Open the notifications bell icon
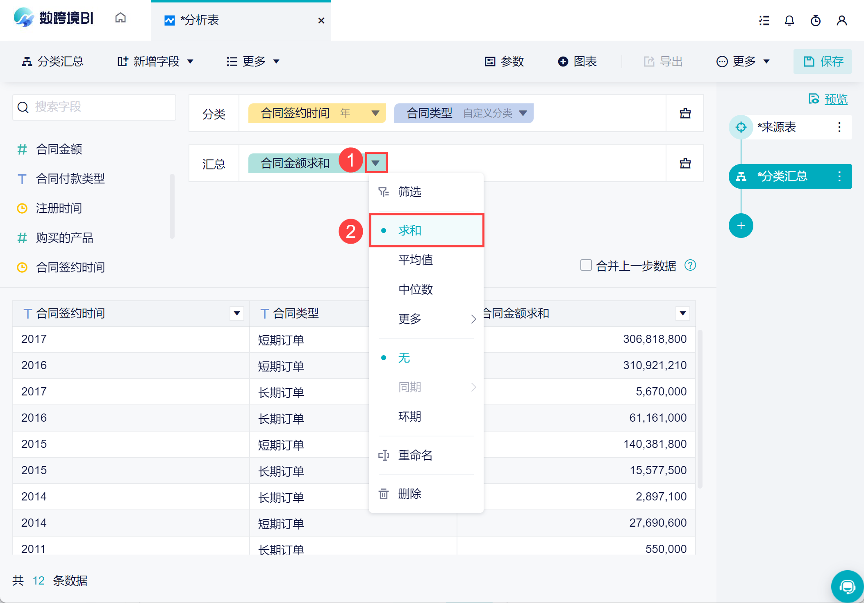 [x=789, y=21]
